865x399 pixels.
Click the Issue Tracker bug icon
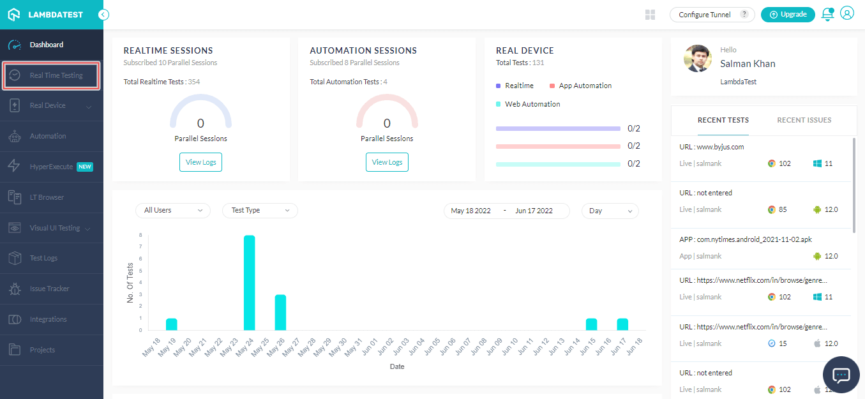click(15, 289)
